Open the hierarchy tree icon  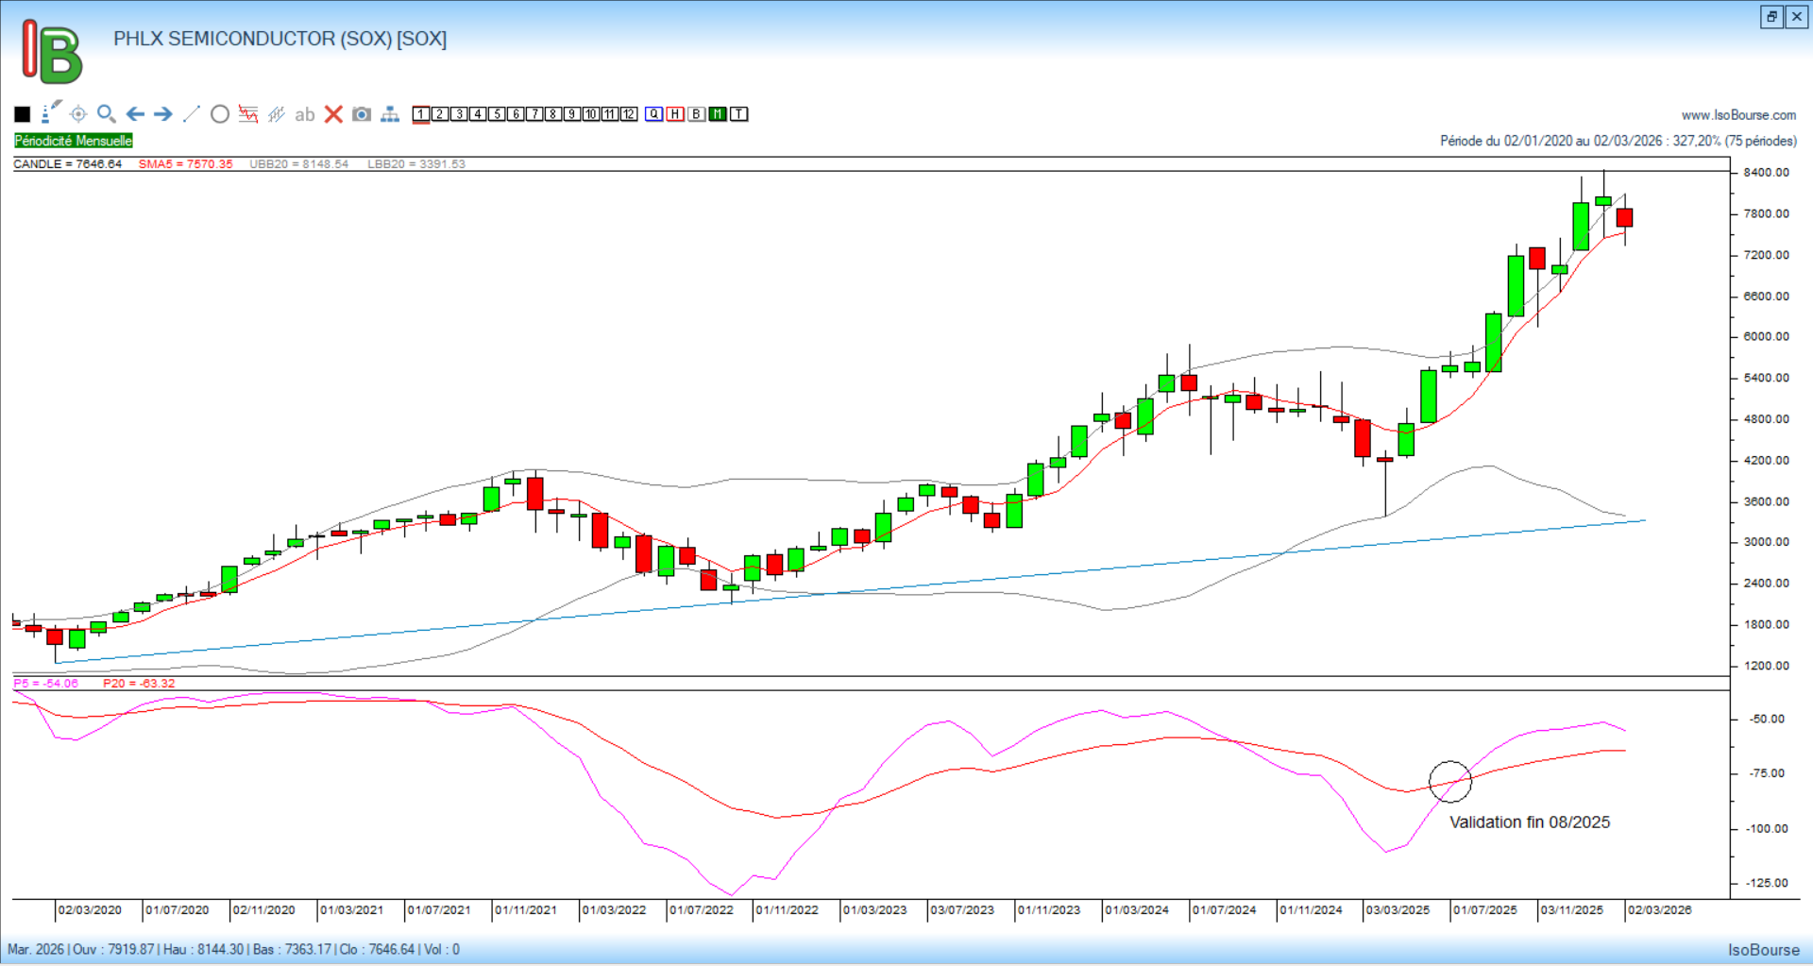[x=390, y=114]
